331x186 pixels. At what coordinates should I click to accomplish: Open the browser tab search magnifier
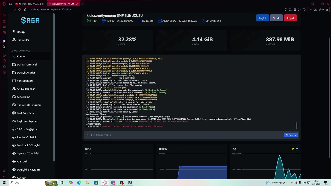tap(313, 4)
